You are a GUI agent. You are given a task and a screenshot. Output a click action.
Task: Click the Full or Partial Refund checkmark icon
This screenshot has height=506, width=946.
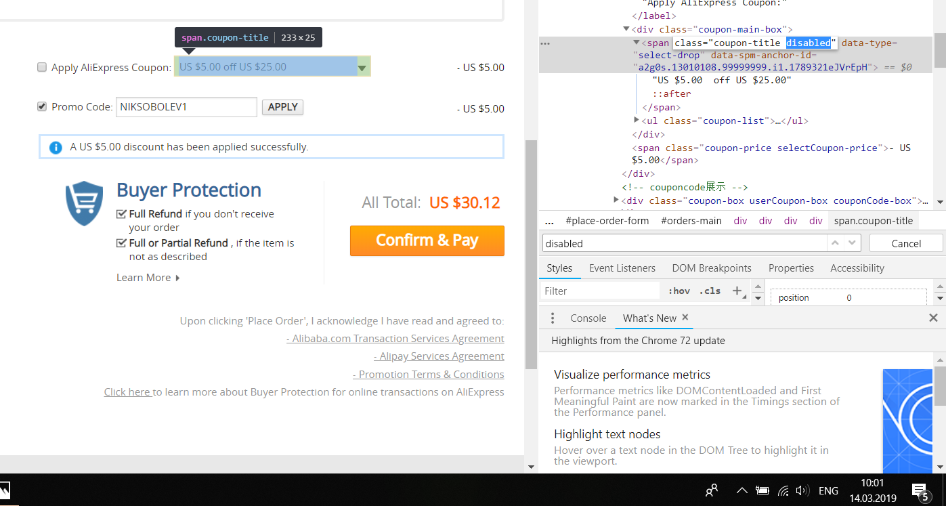tap(121, 243)
